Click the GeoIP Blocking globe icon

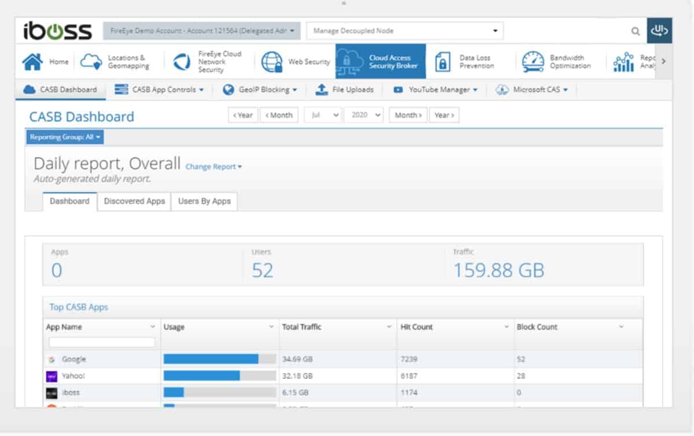pyautogui.click(x=228, y=90)
